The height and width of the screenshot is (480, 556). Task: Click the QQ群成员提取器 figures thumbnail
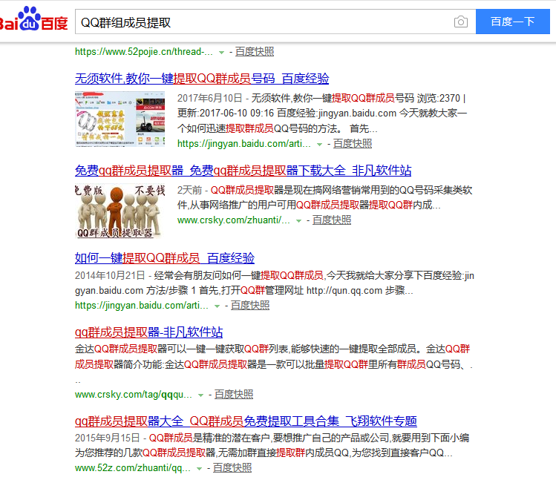tap(120, 211)
